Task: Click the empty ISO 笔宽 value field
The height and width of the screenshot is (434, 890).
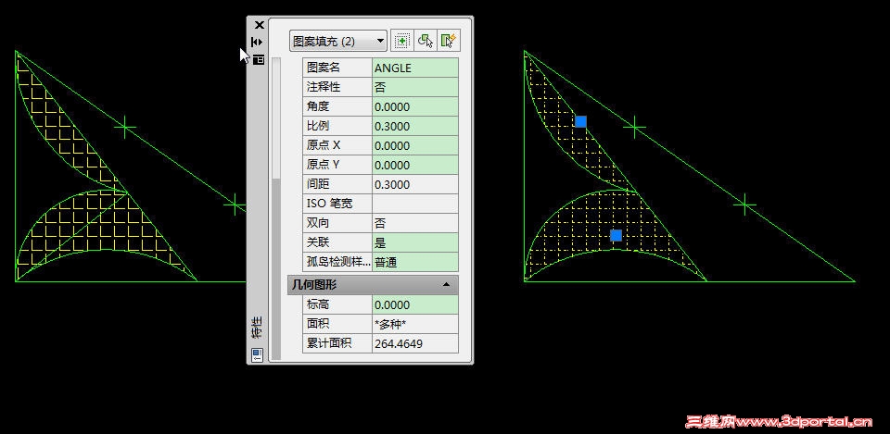Action: pos(415,204)
